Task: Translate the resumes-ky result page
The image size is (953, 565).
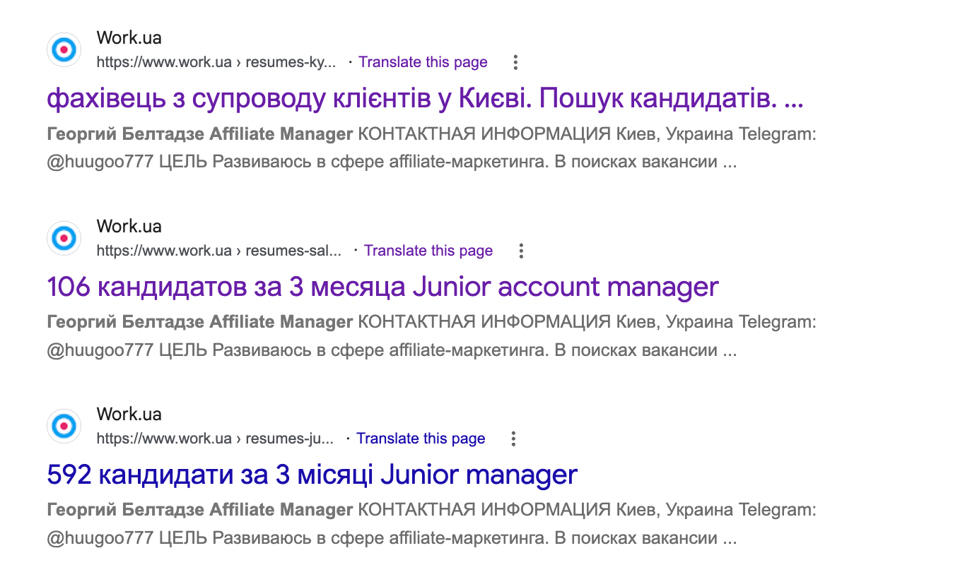Action: pos(423,62)
